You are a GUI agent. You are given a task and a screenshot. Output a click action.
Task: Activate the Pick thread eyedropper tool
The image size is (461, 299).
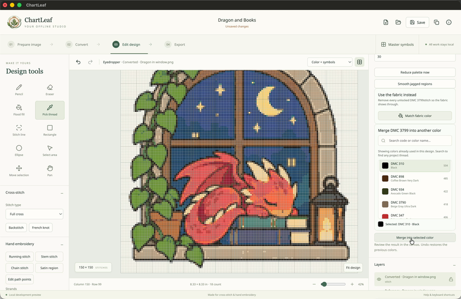point(50,110)
